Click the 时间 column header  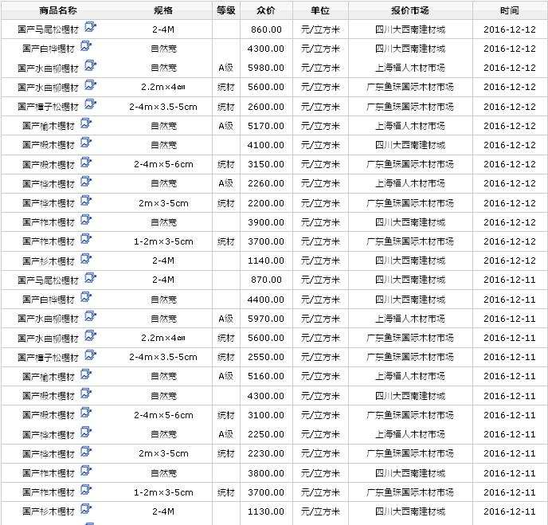[x=509, y=10]
